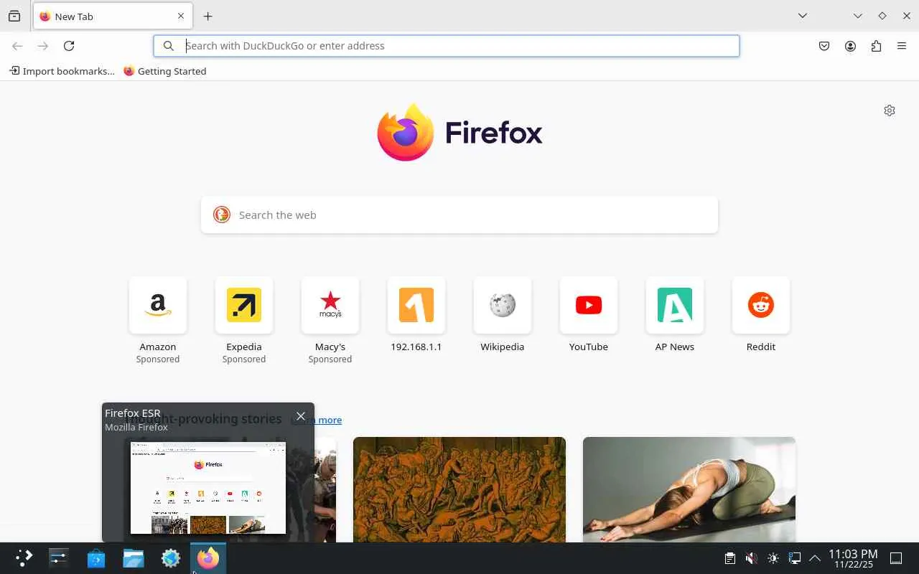Open the Macy's sponsored shortcut
Viewport: 919px width, 574px height.
click(330, 320)
